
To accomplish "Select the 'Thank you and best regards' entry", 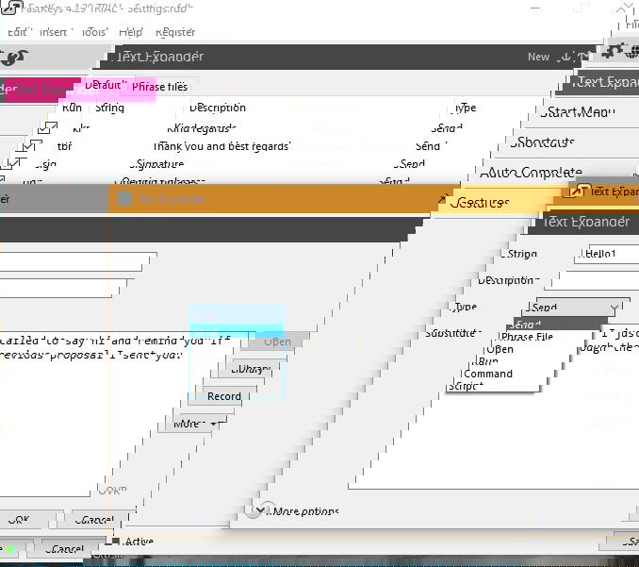I will 221,146.
